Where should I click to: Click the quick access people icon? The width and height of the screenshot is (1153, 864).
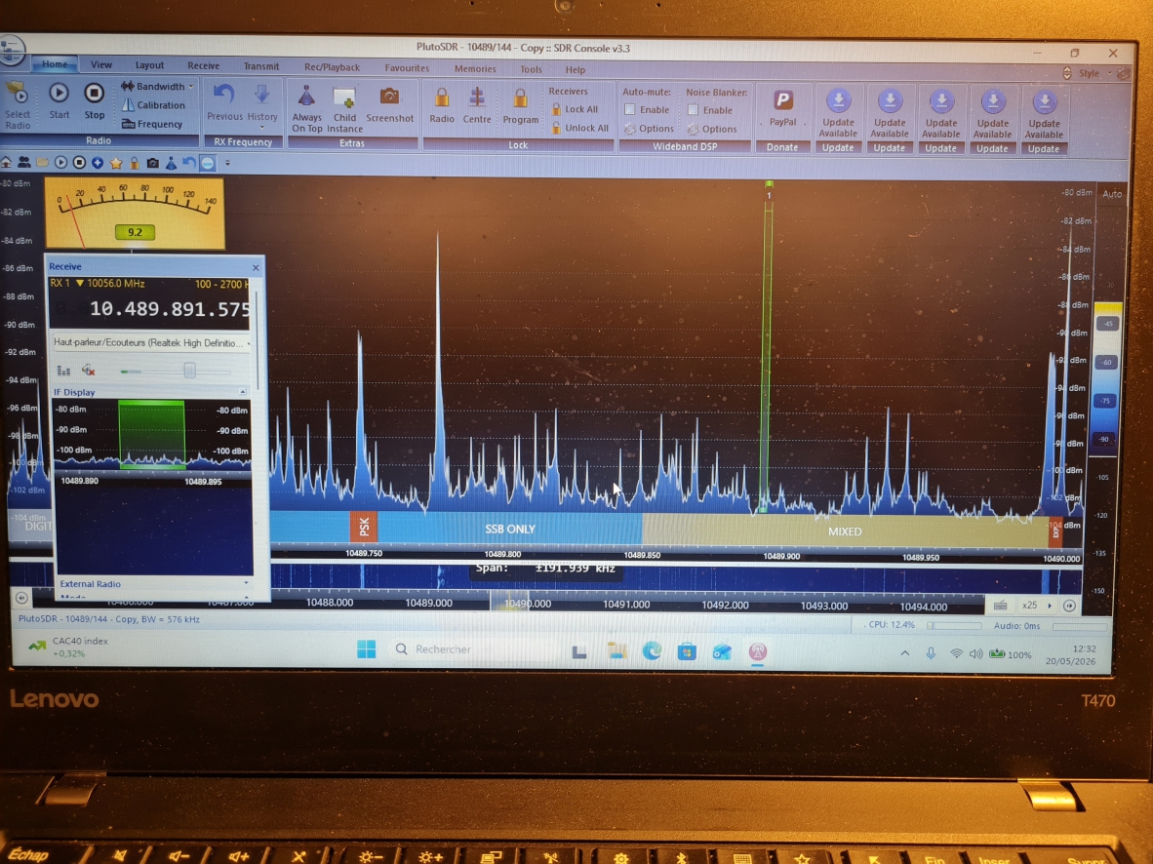24,162
